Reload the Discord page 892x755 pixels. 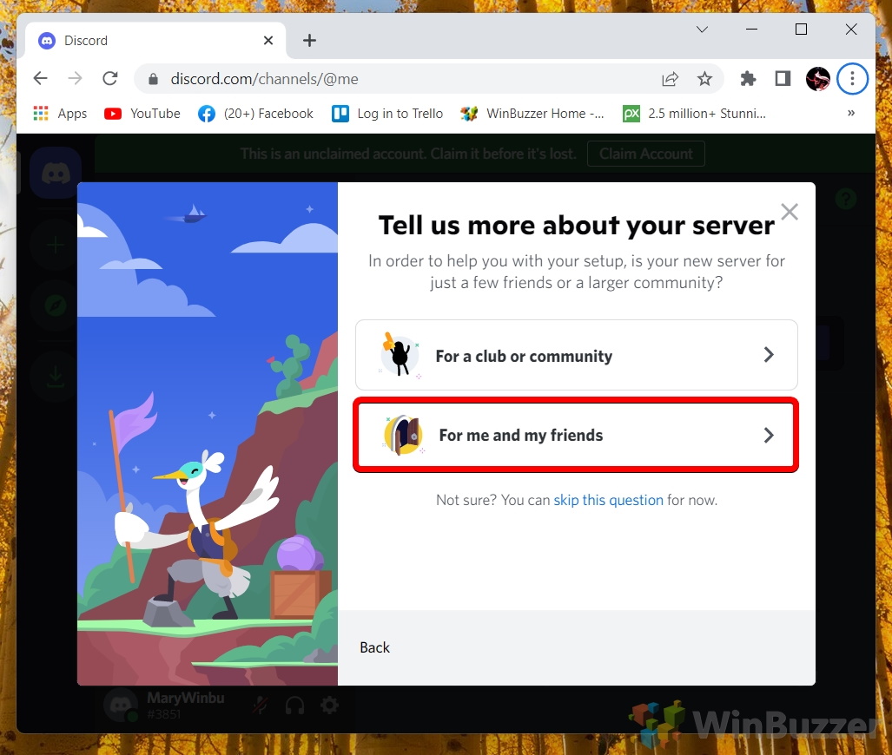[x=109, y=78]
